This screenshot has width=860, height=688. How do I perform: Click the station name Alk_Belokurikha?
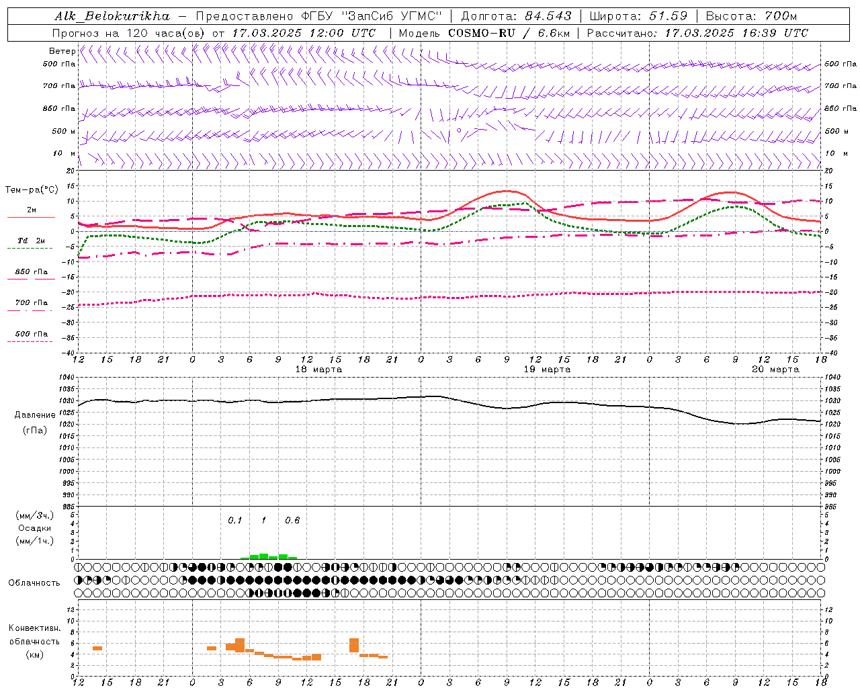tap(112, 16)
